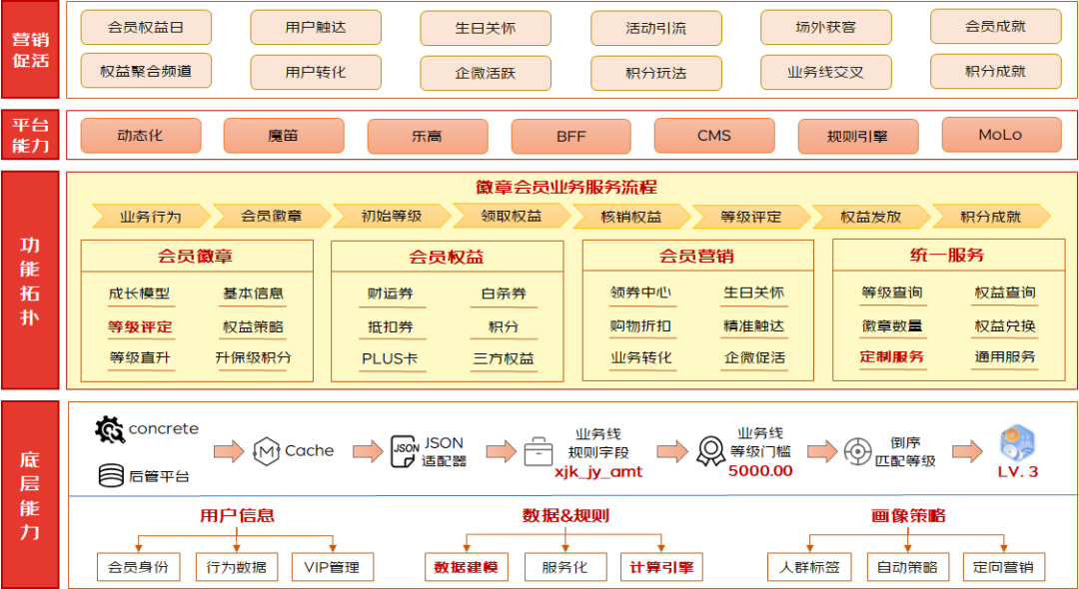This screenshot has width=1079, height=589.
Task: Select the 业务行为 flow step
Action: (152, 217)
